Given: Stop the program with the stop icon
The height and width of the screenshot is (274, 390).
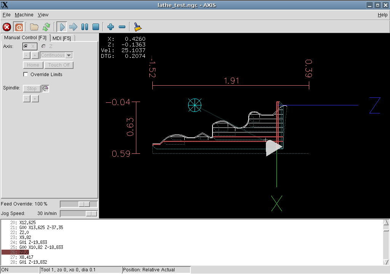Looking at the screenshot, I should pyautogui.click(x=96, y=27).
